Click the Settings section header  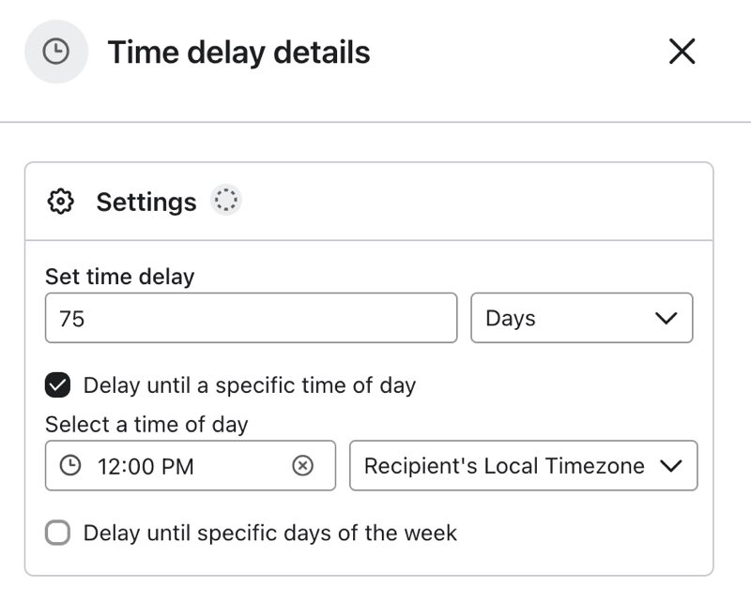pyautogui.click(x=146, y=201)
